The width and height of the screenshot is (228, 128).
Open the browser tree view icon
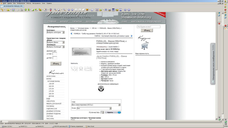pyautogui.click(x=3, y=10)
